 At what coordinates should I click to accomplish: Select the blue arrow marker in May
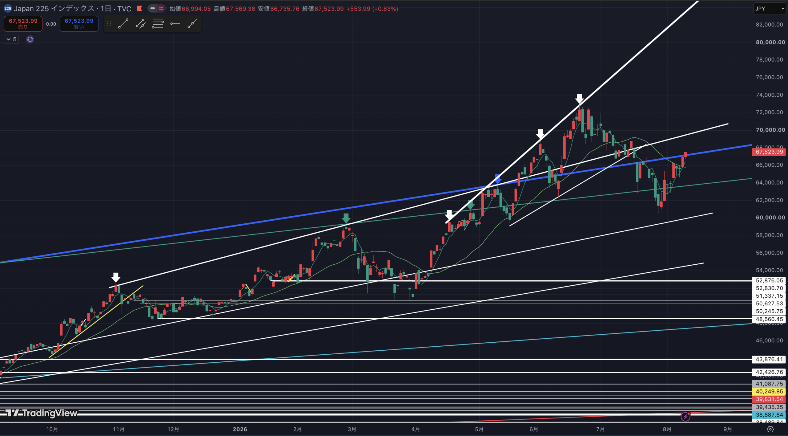pos(497,179)
